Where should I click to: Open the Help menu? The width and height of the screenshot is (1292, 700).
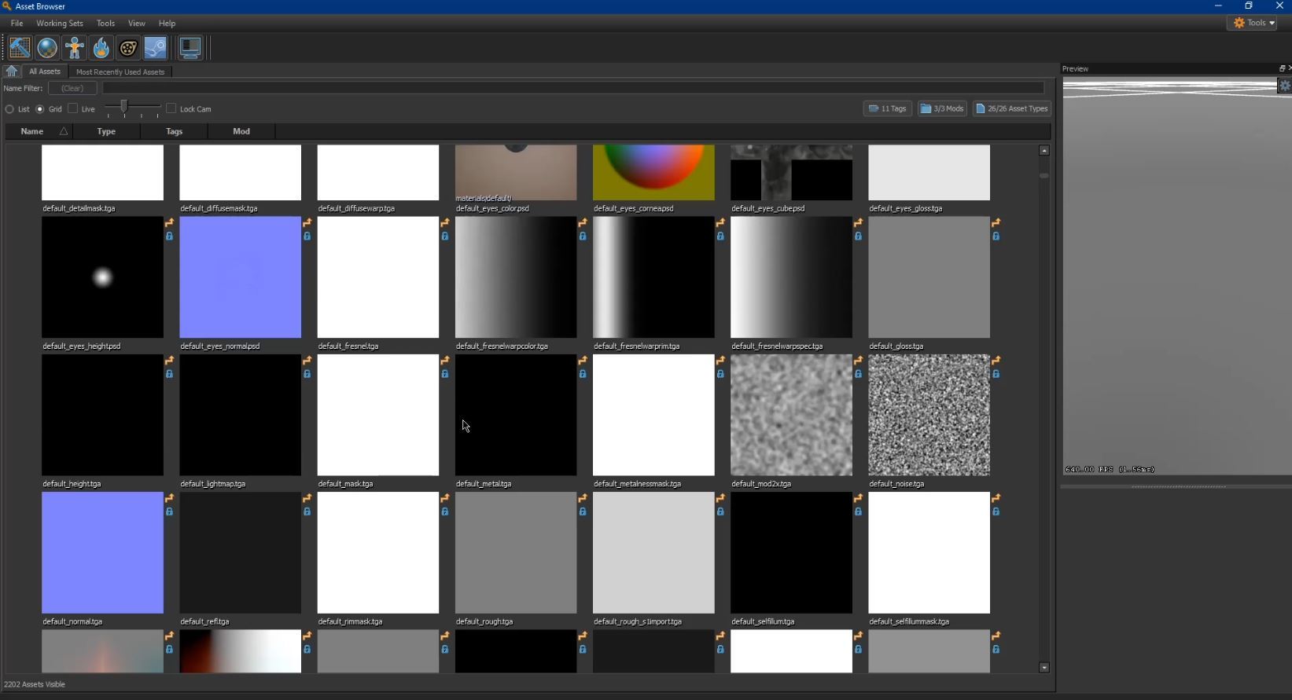[167, 24]
